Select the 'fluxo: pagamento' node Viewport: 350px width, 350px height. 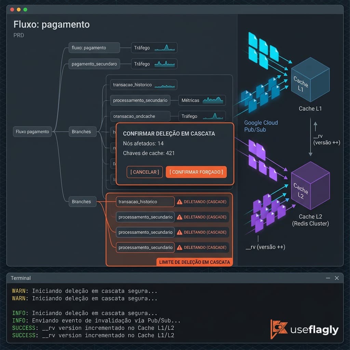[x=94, y=48]
